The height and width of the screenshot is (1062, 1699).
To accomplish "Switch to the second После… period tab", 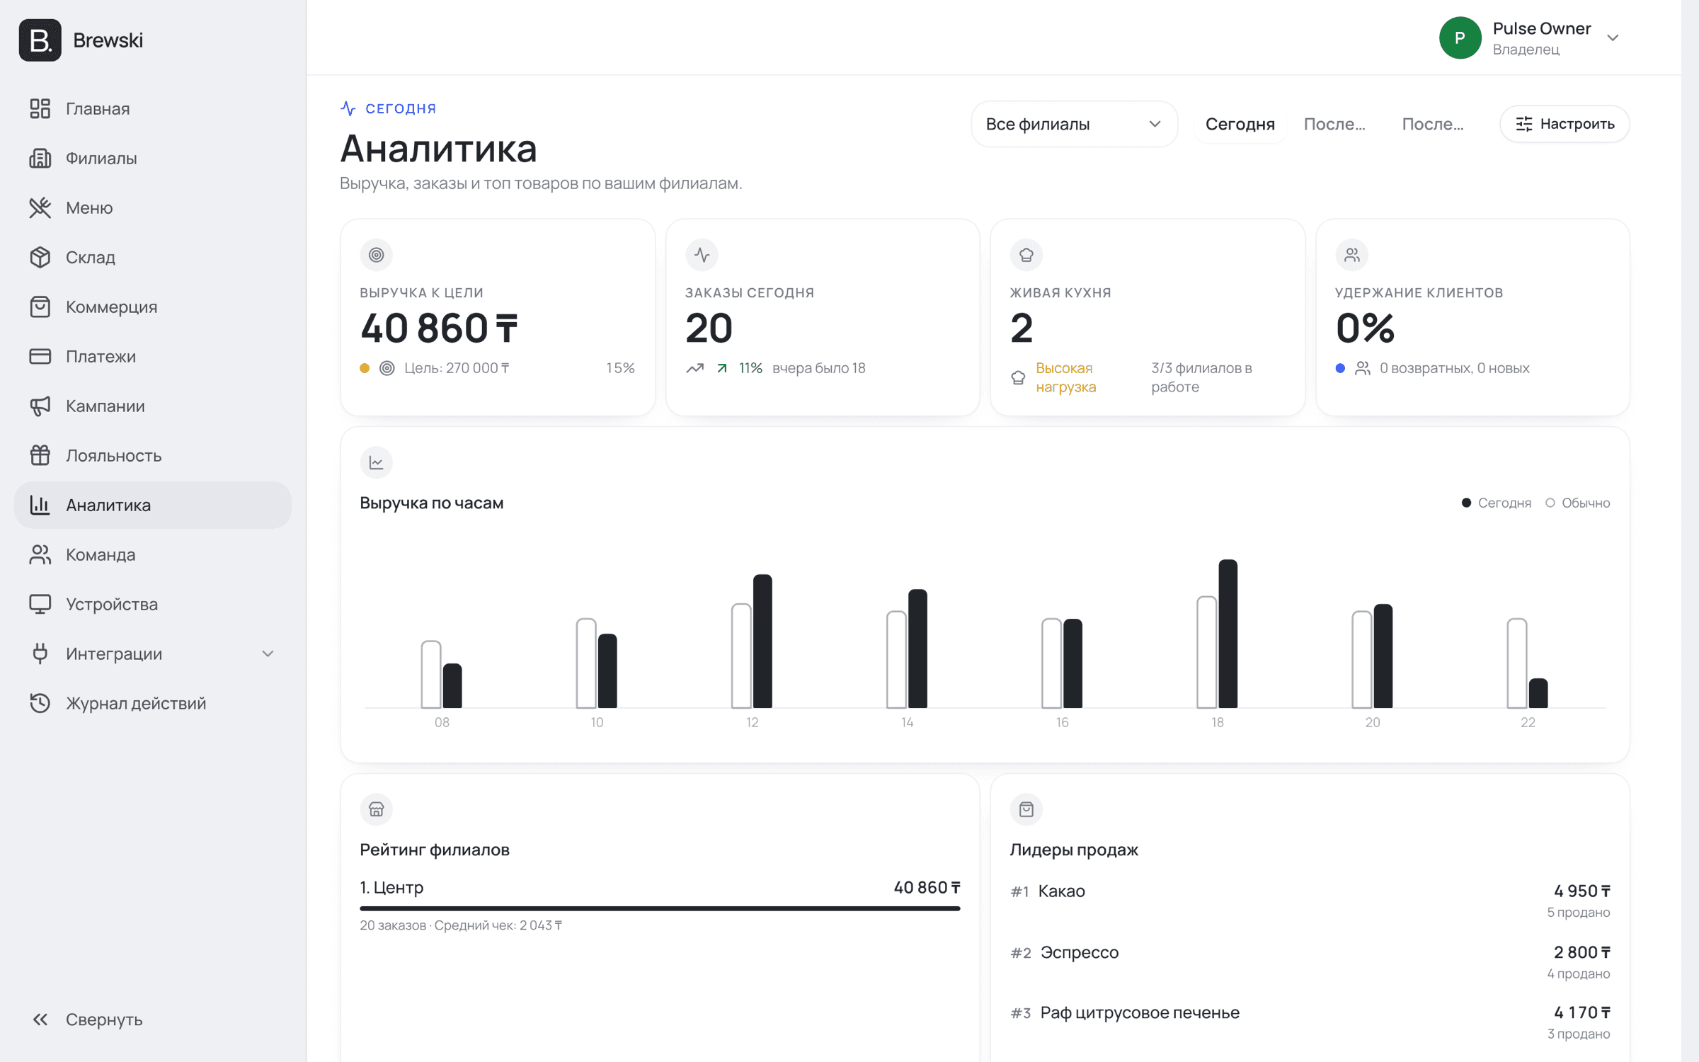I will point(1433,124).
